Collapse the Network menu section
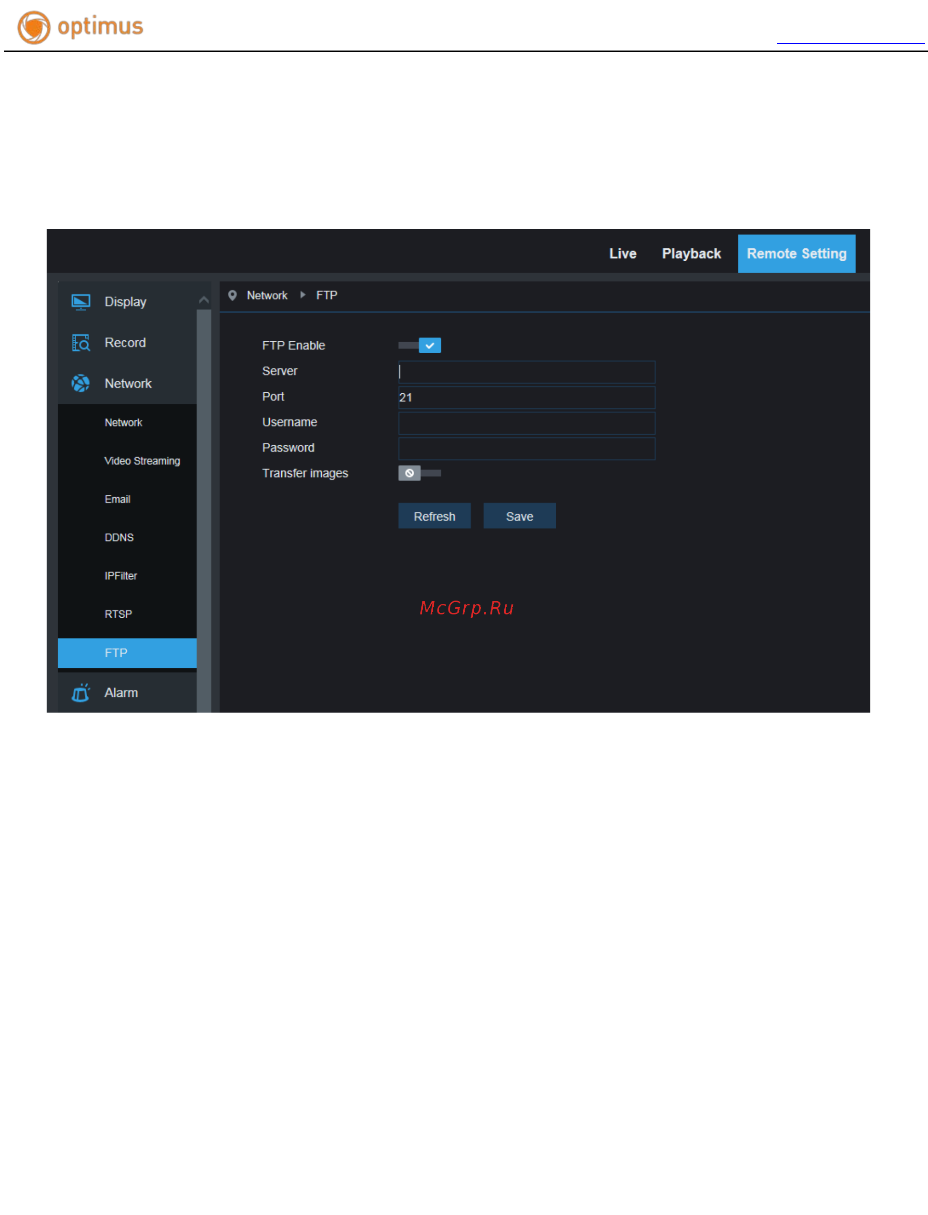Screen dimensions: 928x1215 127,384
